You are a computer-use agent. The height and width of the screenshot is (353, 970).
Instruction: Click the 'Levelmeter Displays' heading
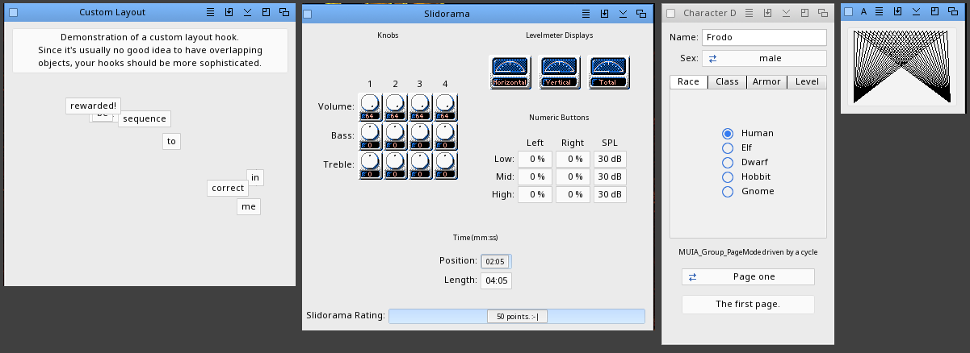[559, 35]
